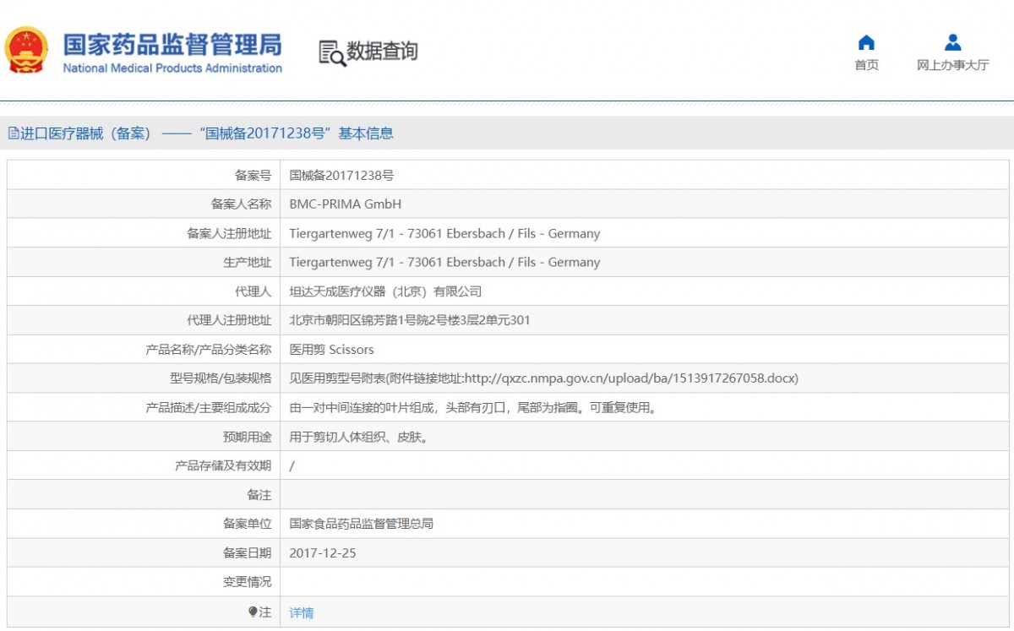Viewport: 1014px width, 631px height.
Task: Click the national emblem logo
Action: click(27, 51)
